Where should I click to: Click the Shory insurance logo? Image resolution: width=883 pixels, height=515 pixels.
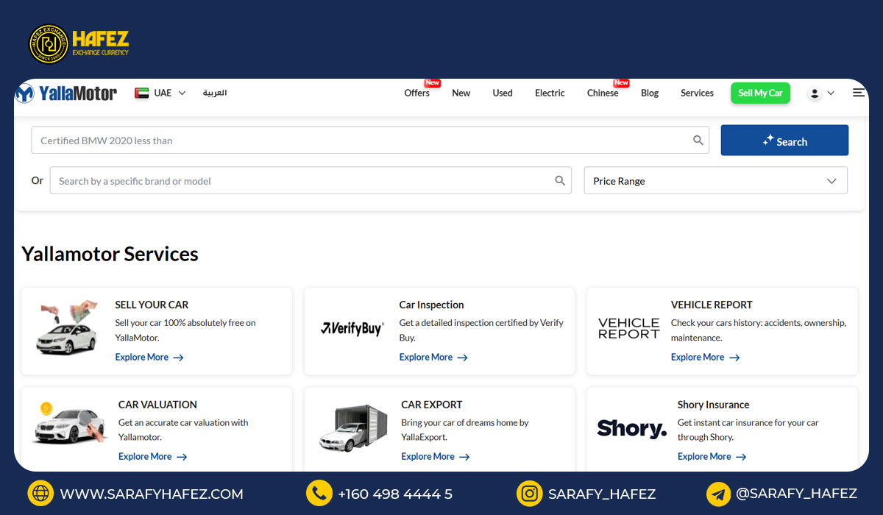point(631,428)
